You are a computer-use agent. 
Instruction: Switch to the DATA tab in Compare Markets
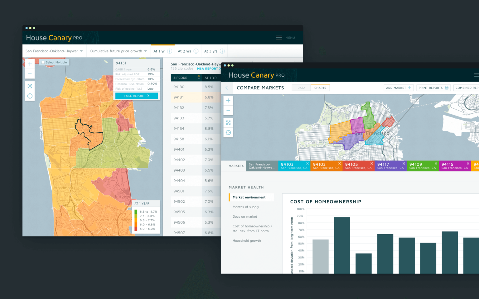point(301,88)
